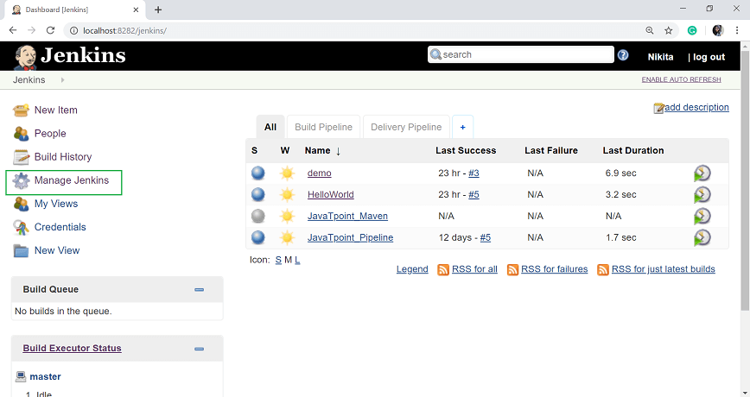Expand the Jenkins breadcrumb arrow
This screenshot has width=750, height=397.
(x=63, y=80)
